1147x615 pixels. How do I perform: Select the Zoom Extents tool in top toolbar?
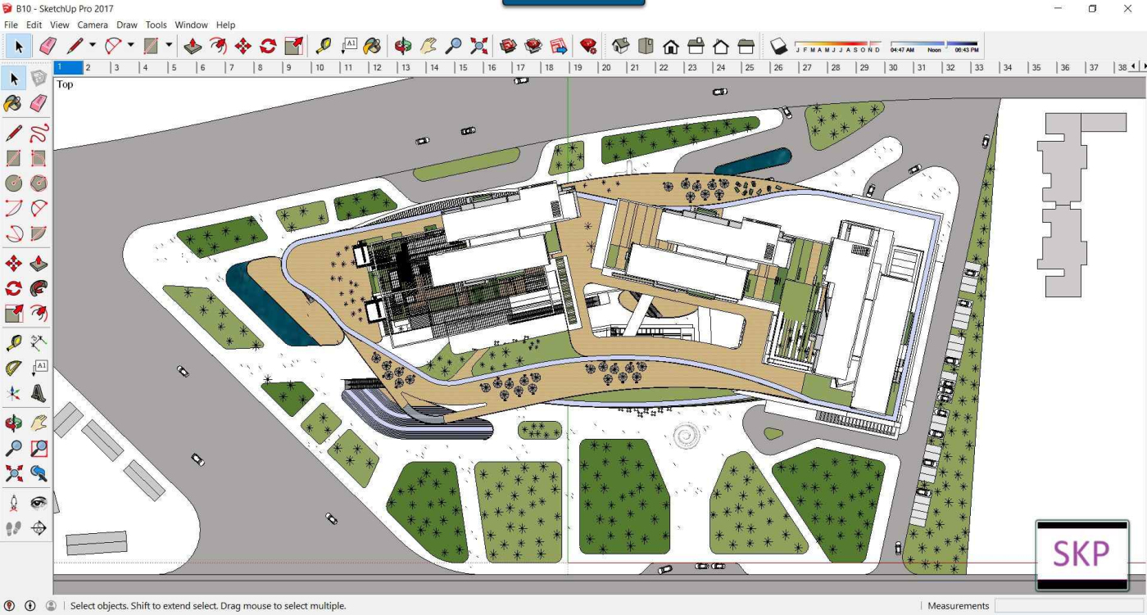[x=479, y=46]
